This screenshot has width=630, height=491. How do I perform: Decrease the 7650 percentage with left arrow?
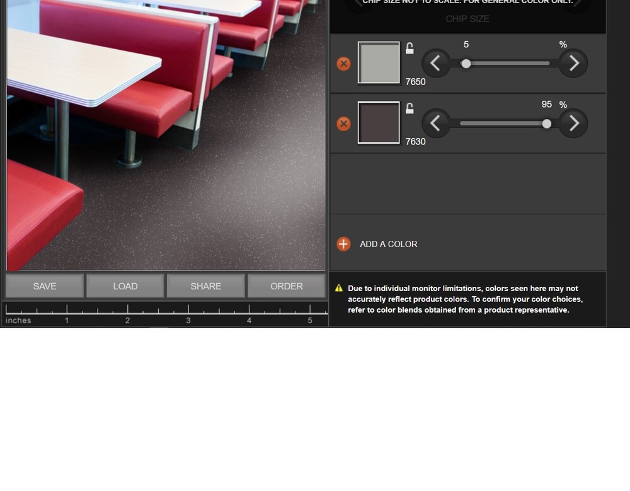point(435,63)
